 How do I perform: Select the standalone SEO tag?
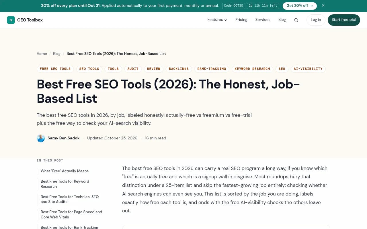[x=282, y=69]
